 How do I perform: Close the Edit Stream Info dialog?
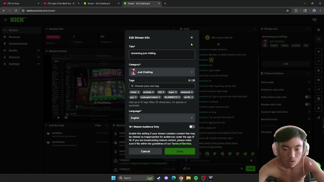(192, 37)
